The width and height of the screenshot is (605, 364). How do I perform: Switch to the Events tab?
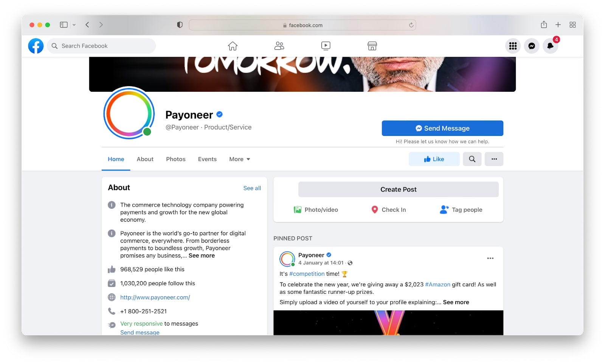click(207, 159)
